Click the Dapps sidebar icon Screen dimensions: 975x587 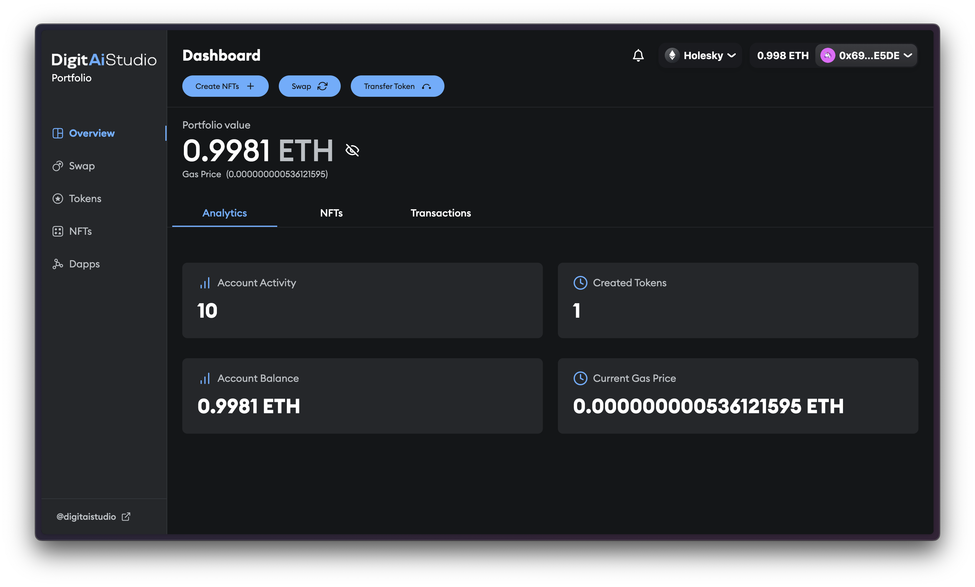(x=58, y=264)
